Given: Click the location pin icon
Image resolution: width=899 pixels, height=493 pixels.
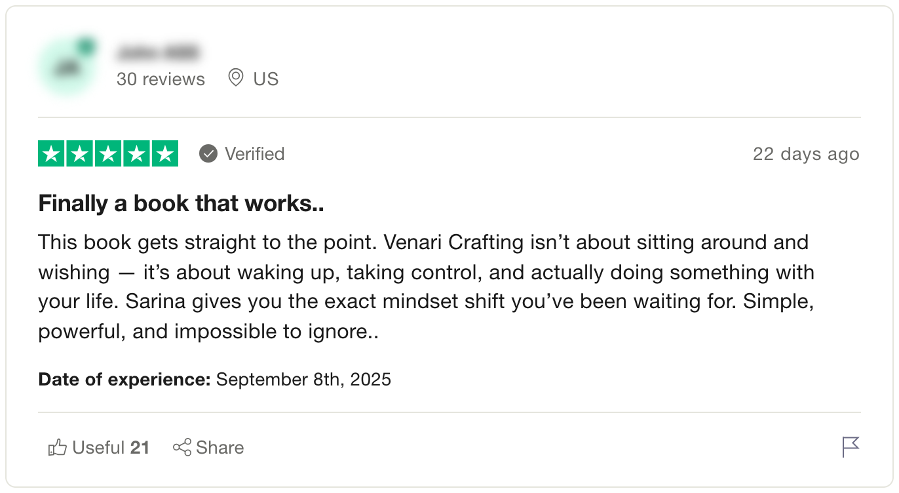Looking at the screenshot, I should [235, 79].
